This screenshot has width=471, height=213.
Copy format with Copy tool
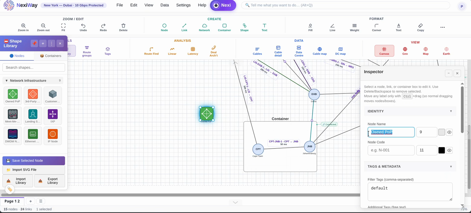(x=421, y=27)
